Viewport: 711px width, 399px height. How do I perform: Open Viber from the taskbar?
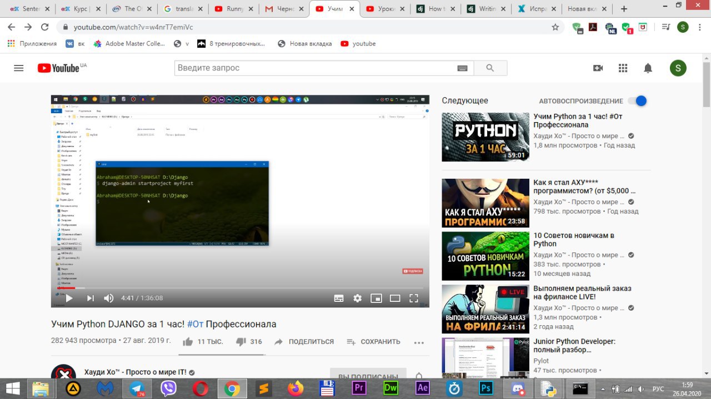(168, 388)
